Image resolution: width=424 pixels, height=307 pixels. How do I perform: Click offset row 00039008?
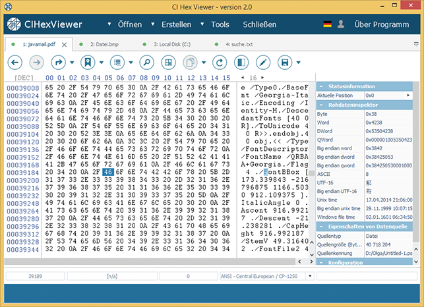point(22,88)
